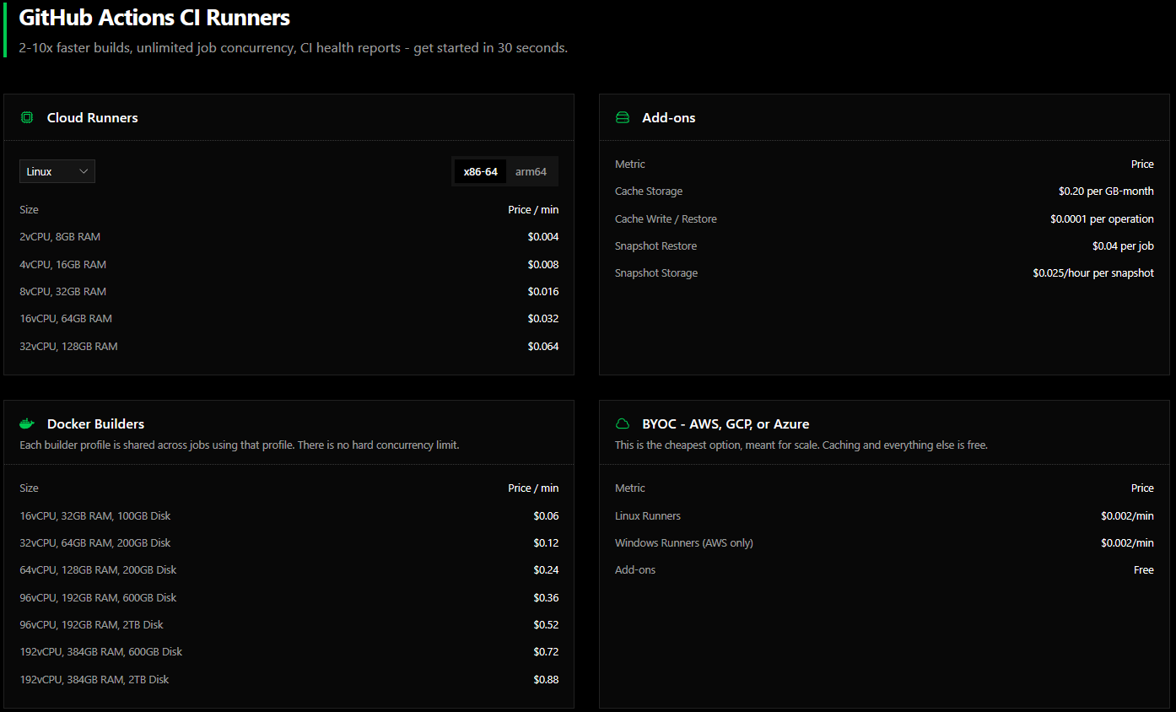The width and height of the screenshot is (1176, 712).
Task: Click the $0.008 price value
Action: point(543,264)
